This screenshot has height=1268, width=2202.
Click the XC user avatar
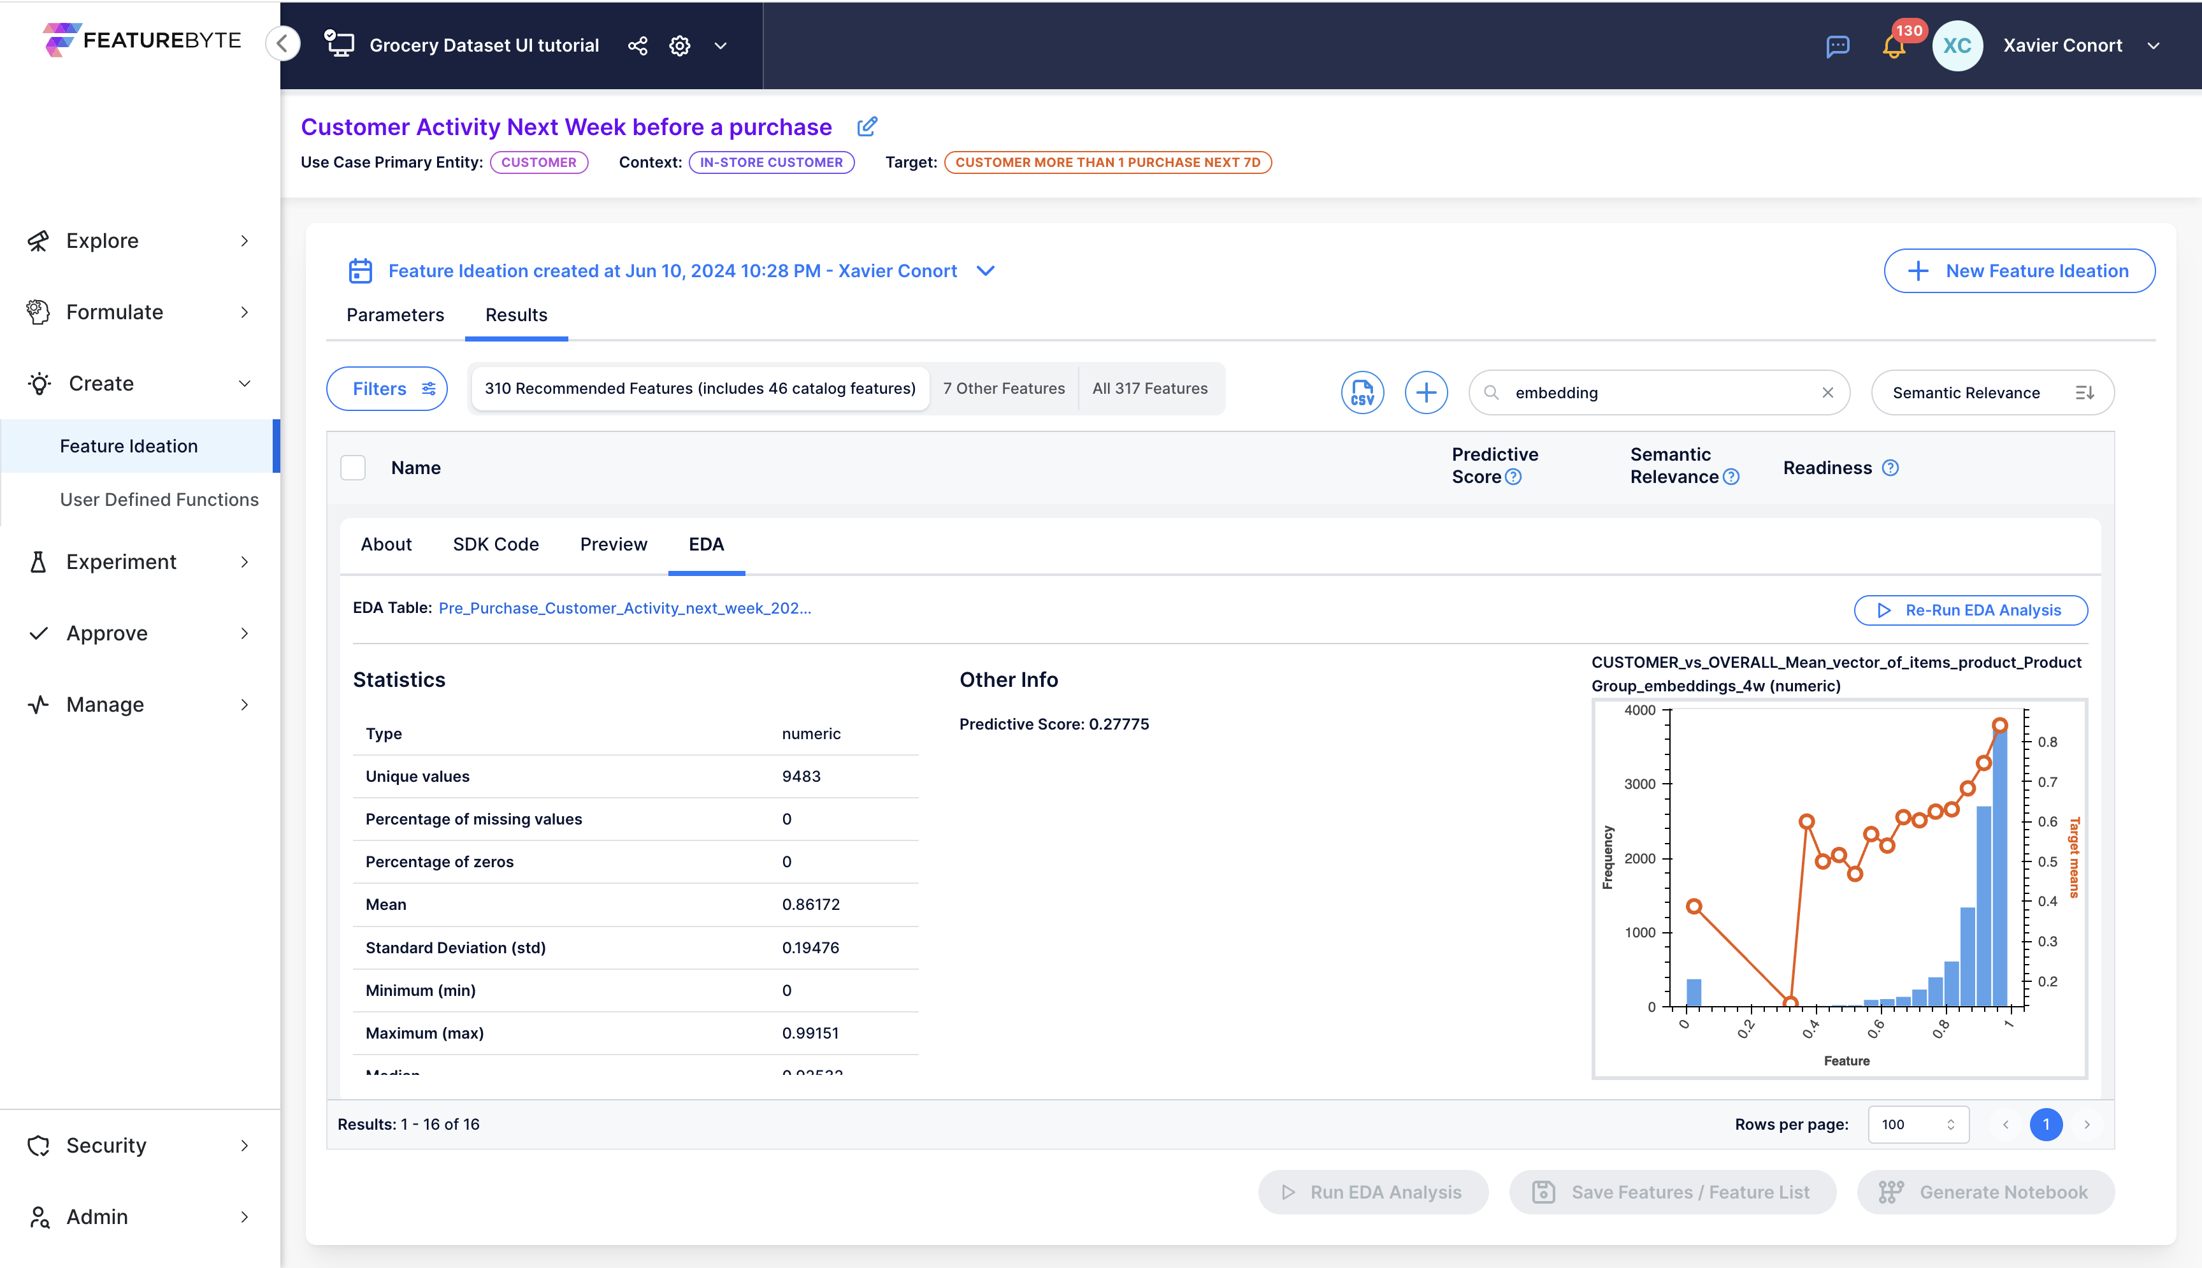point(1957,45)
